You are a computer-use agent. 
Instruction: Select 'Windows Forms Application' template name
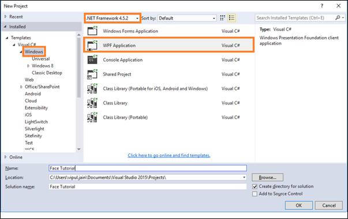coord(130,31)
